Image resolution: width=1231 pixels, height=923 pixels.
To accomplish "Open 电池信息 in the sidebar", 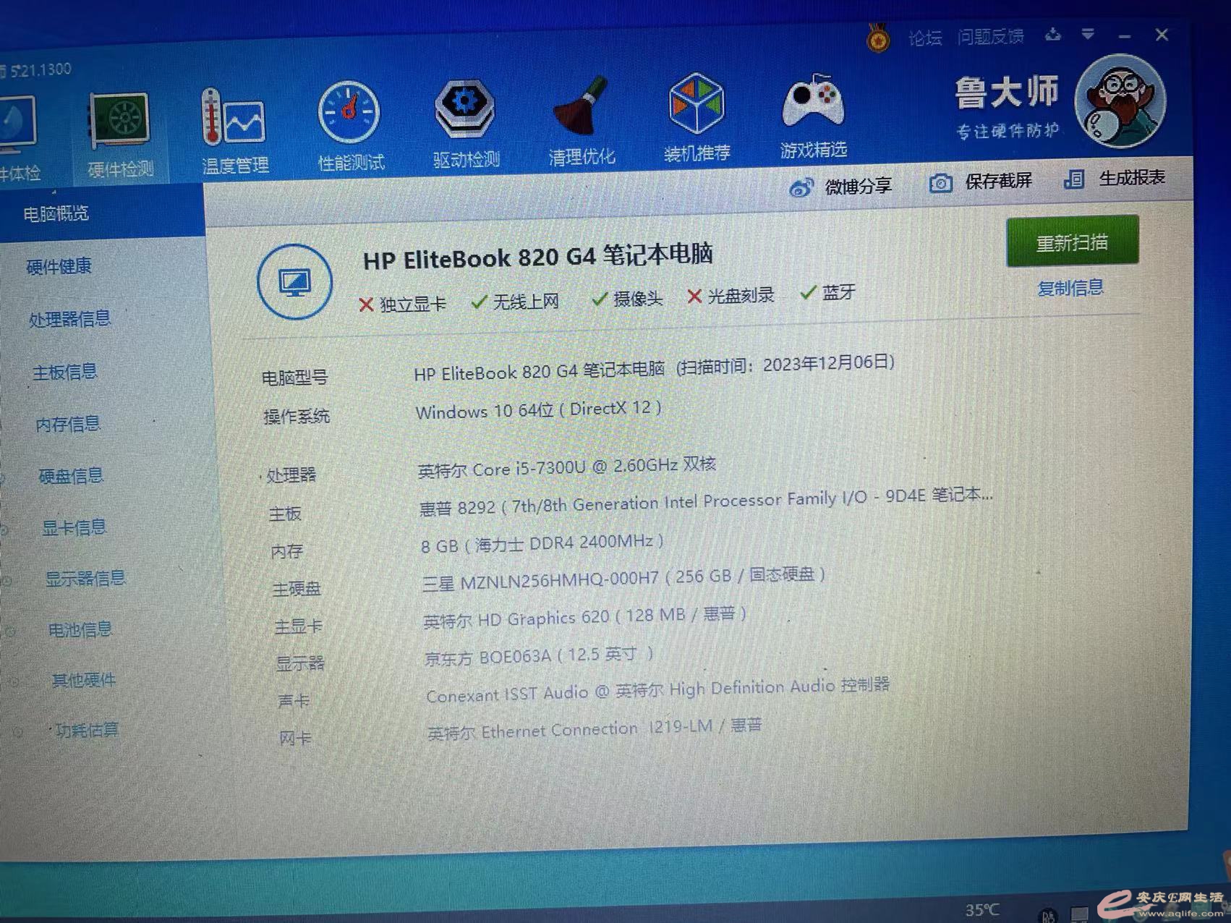I will pyautogui.click(x=80, y=629).
